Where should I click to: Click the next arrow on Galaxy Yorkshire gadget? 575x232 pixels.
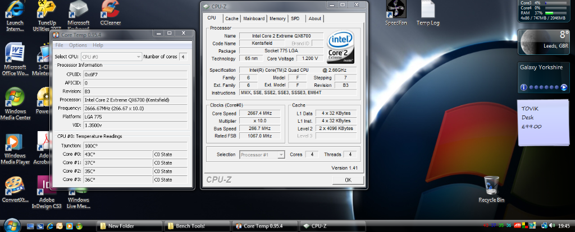pos(564,87)
